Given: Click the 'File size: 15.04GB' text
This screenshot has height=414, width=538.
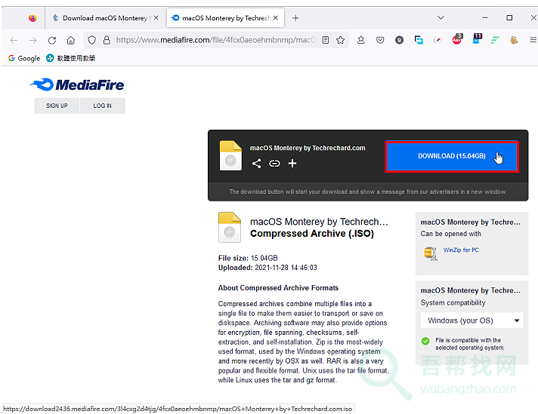Looking at the screenshot, I should [248, 258].
